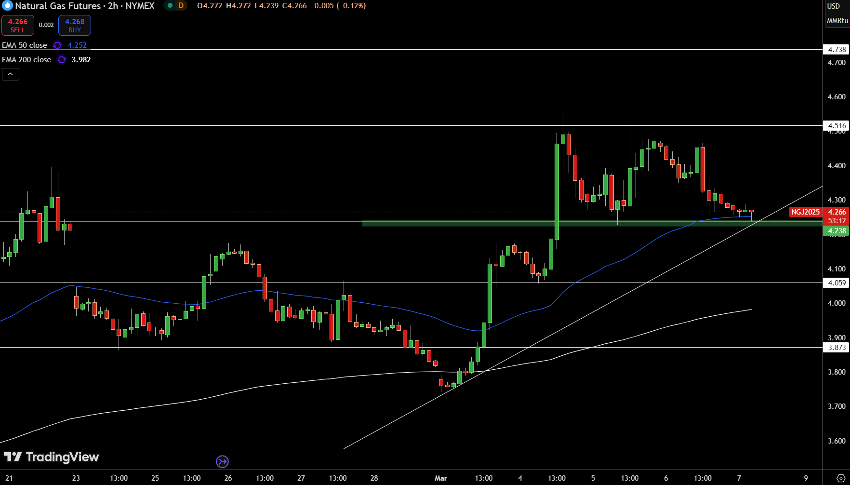
Task: Click the 7 date on time axis
Action: (x=739, y=478)
